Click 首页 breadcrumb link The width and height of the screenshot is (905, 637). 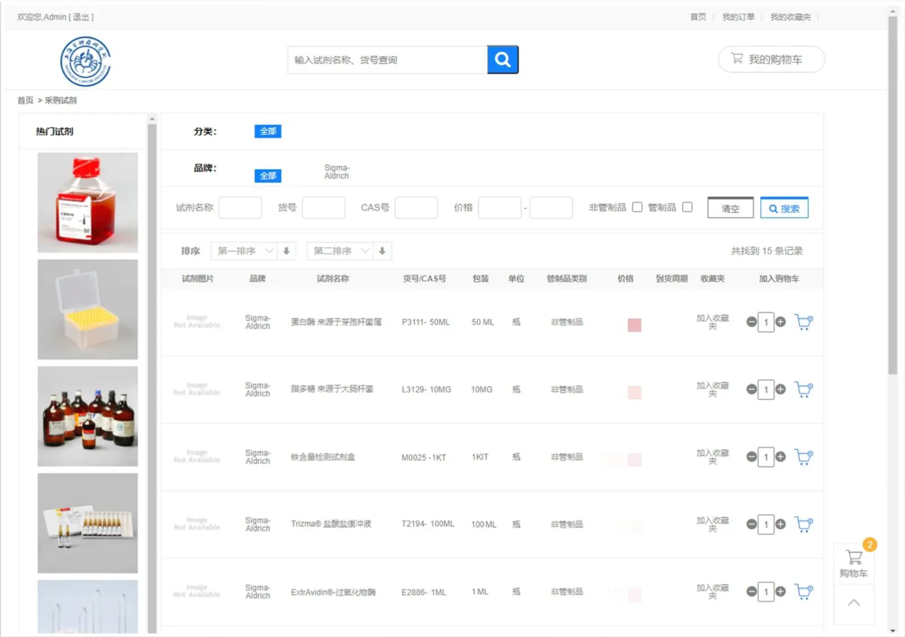pyautogui.click(x=25, y=100)
